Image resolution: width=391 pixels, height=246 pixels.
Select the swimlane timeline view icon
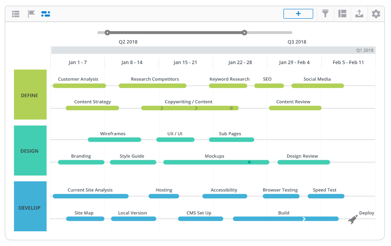46,14
